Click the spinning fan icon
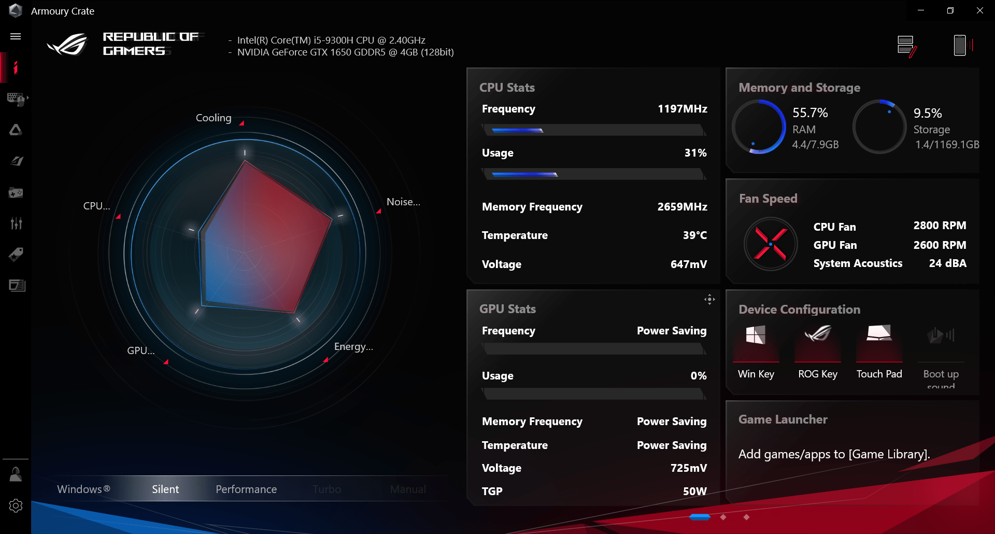This screenshot has width=995, height=534. coord(771,244)
